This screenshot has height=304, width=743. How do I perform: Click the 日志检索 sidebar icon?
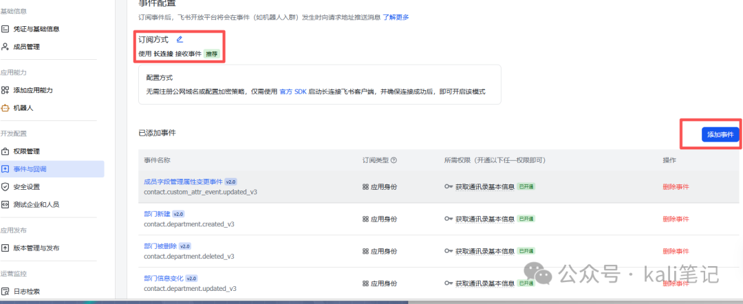[x=6, y=291]
